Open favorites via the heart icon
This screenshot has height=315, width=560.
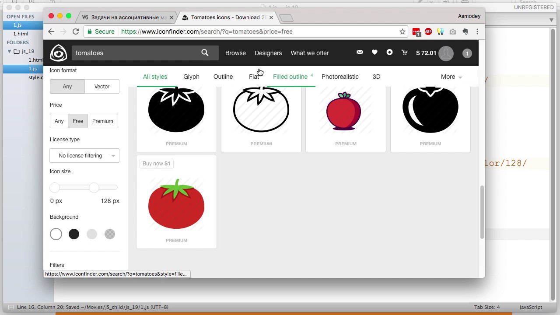(374, 52)
